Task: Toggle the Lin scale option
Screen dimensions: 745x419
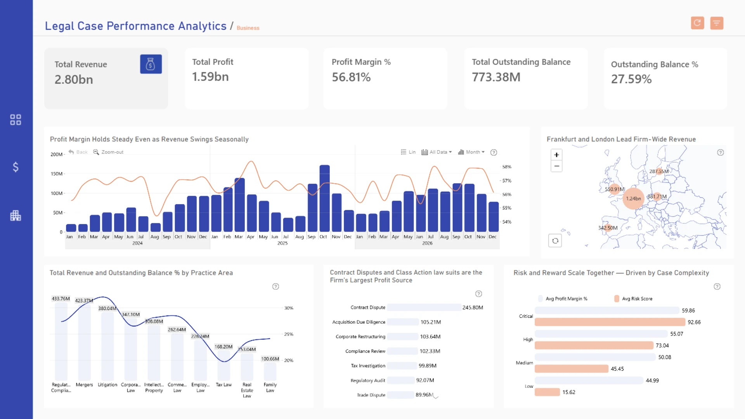Action: click(x=408, y=152)
